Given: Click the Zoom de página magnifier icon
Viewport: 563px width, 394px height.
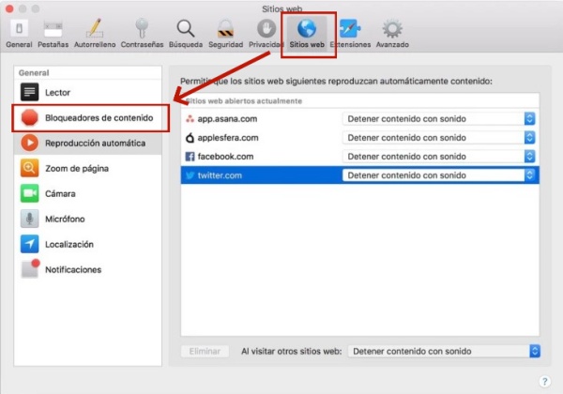Looking at the screenshot, I should (x=29, y=168).
